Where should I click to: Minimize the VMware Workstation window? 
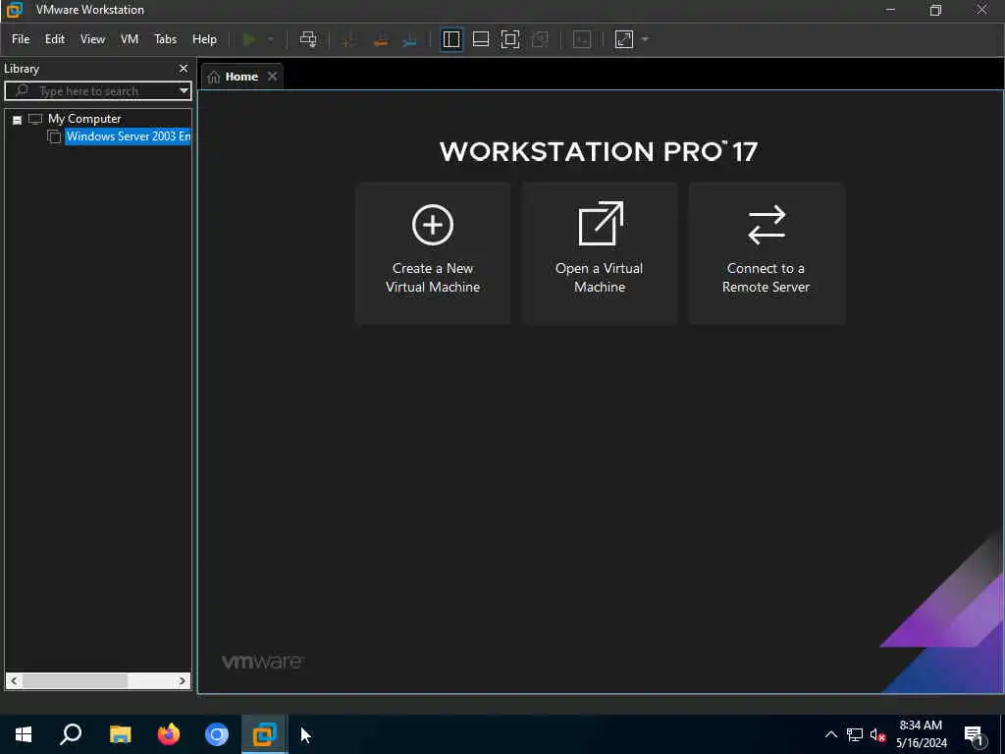890,10
